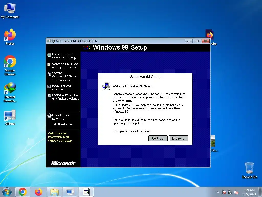Image resolution: width=262 pixels, height=197 pixels.
Task: Click the Restarting your computer step icon
Action: tap(49, 86)
